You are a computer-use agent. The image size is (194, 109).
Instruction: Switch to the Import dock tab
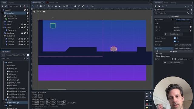(x=11, y=3)
